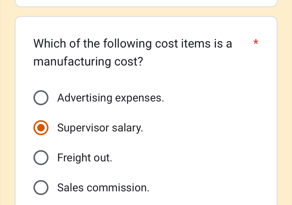This screenshot has width=292, height=205.
Task: Choose the Freight out radio button
Action: click(41, 158)
